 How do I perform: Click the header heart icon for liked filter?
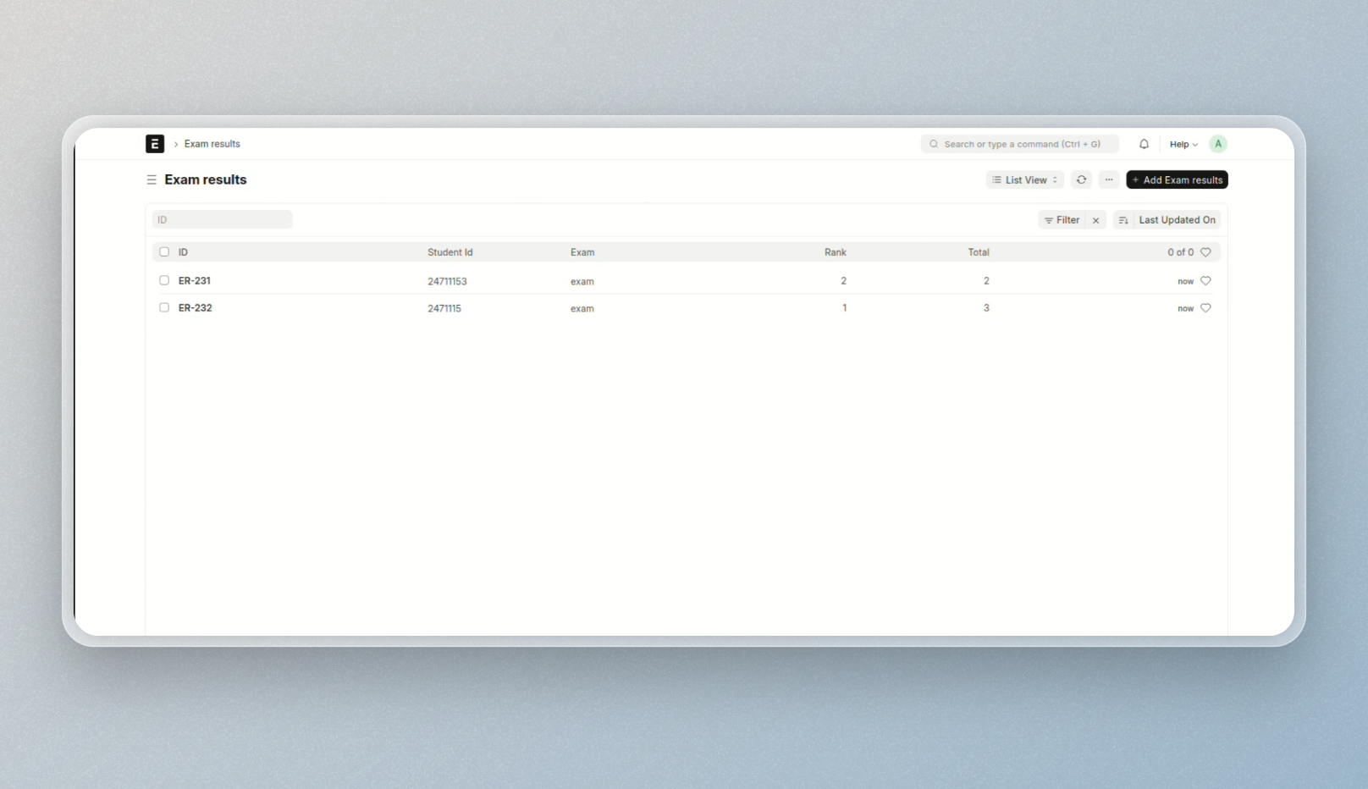point(1205,252)
